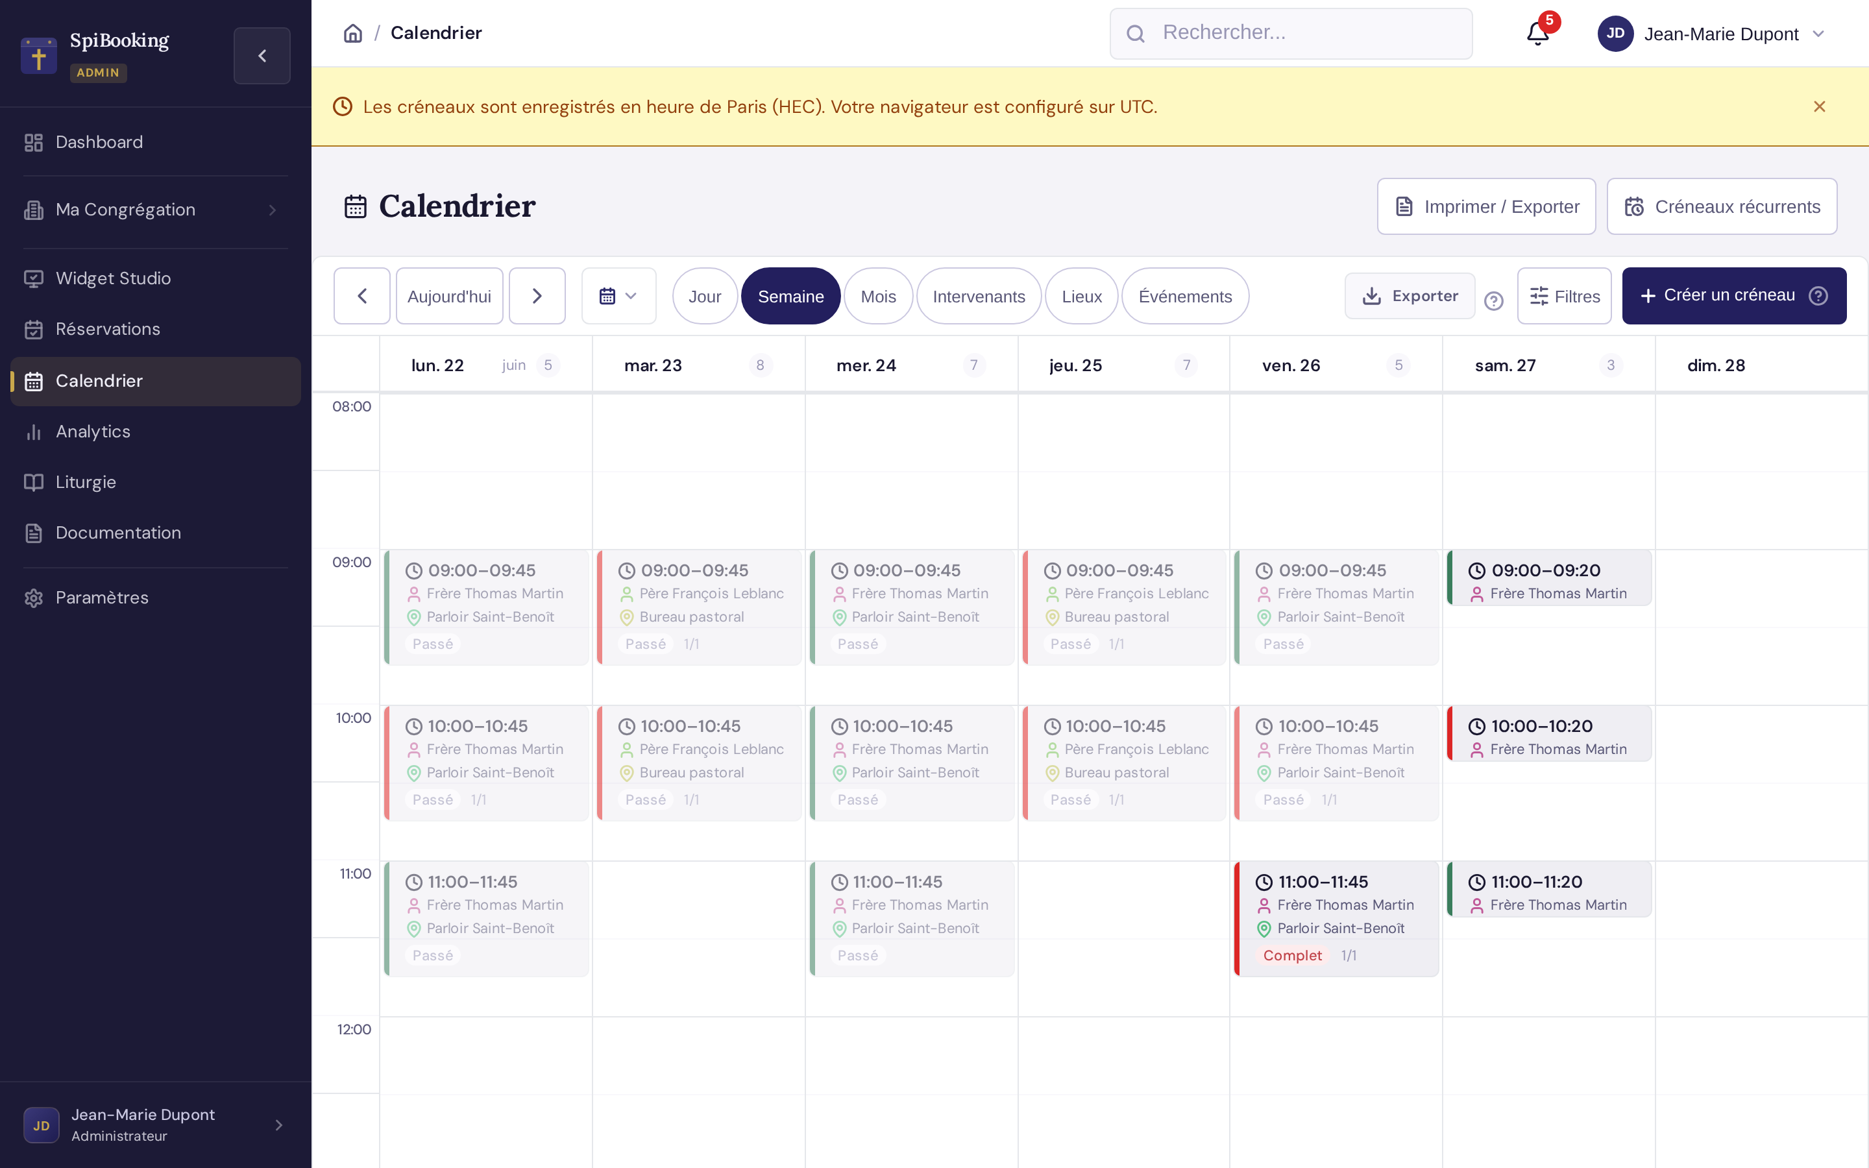Open Dashboard in the sidebar
Viewport: 1869px width, 1168px height.
(x=156, y=142)
